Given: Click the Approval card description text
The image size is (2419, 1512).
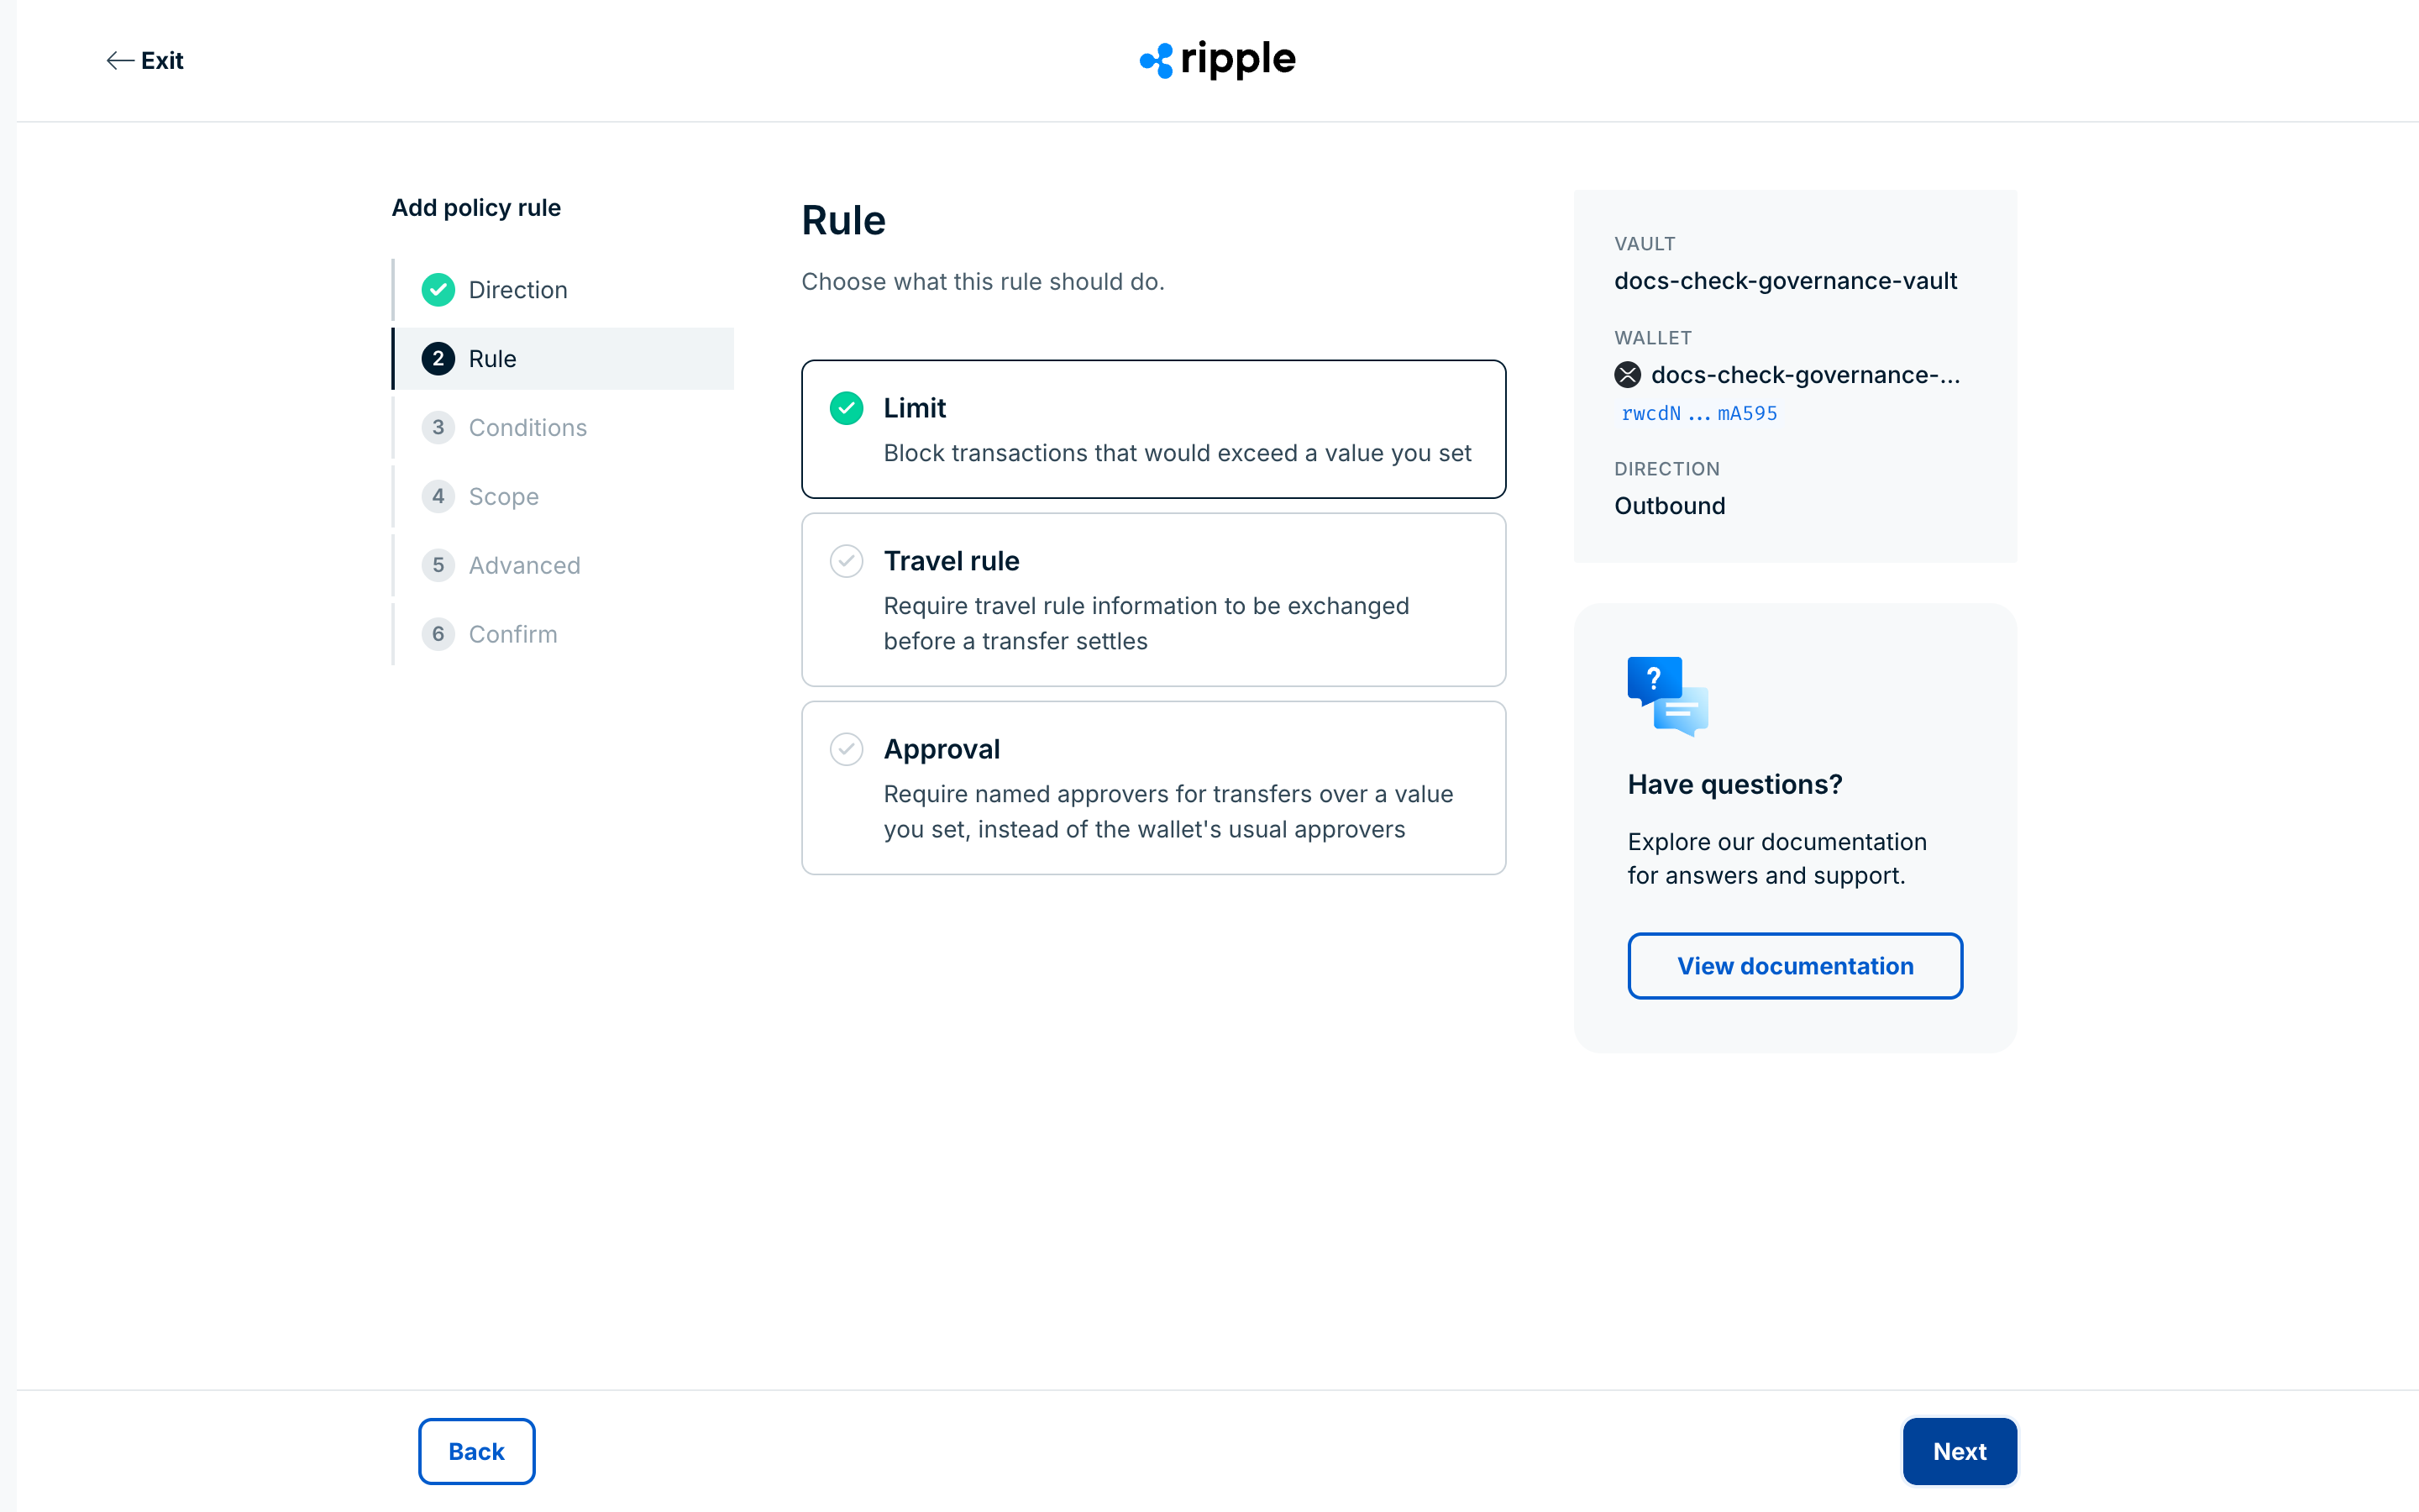Looking at the screenshot, I should pyautogui.click(x=1168, y=812).
